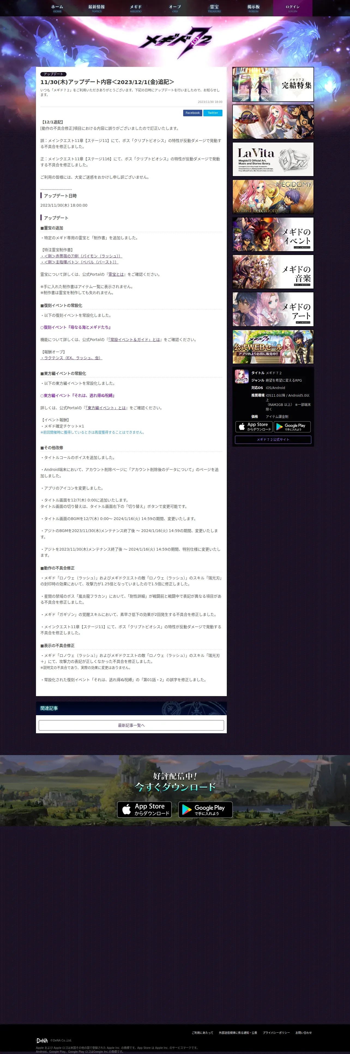
Task: Open the ラクテンス (EX、ラッシュ、虫) link
Action: click(x=71, y=358)
